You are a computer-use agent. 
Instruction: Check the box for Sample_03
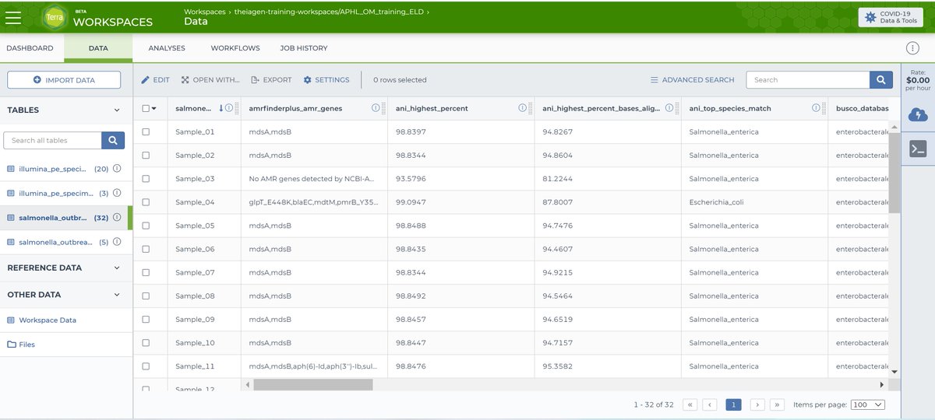146,178
